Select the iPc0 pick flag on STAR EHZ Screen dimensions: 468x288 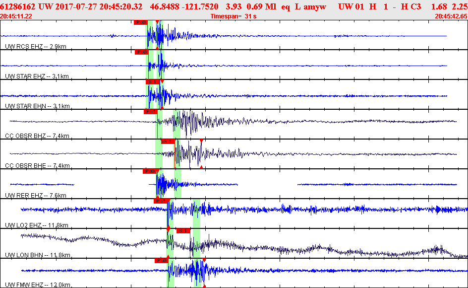coord(141,52)
